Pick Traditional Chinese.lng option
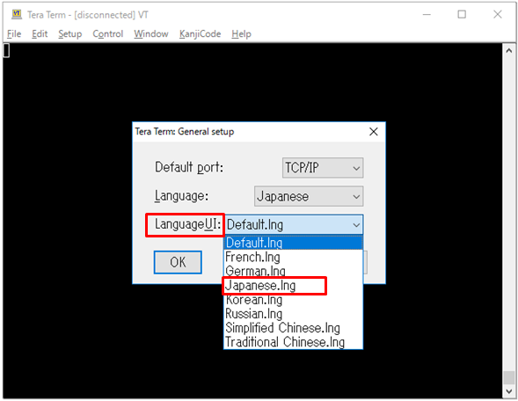 tap(293, 342)
